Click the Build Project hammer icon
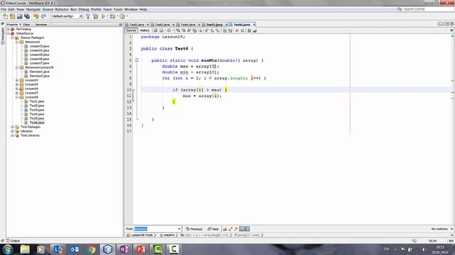455x255 pixels. (88, 16)
